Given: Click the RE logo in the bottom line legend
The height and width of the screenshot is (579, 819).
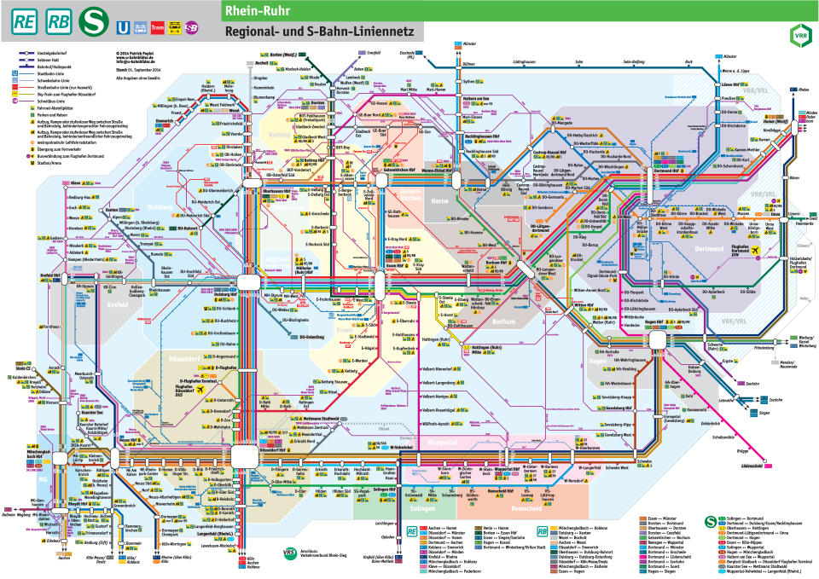Looking at the screenshot, I should pyautogui.click(x=411, y=531).
